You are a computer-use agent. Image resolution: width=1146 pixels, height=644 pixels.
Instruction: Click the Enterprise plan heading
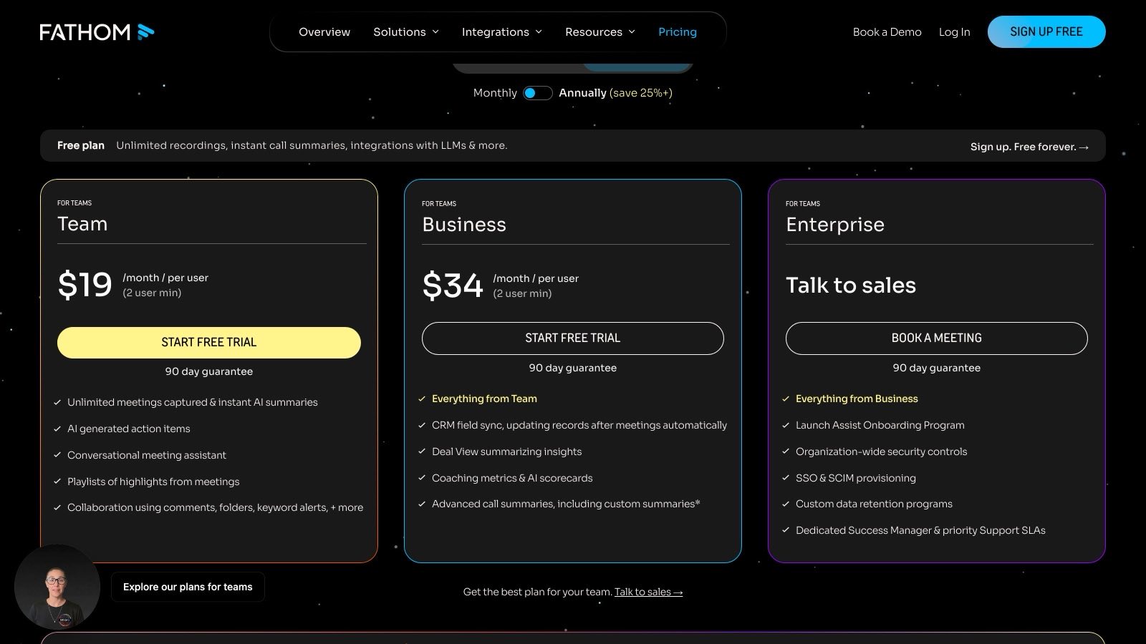(x=835, y=225)
